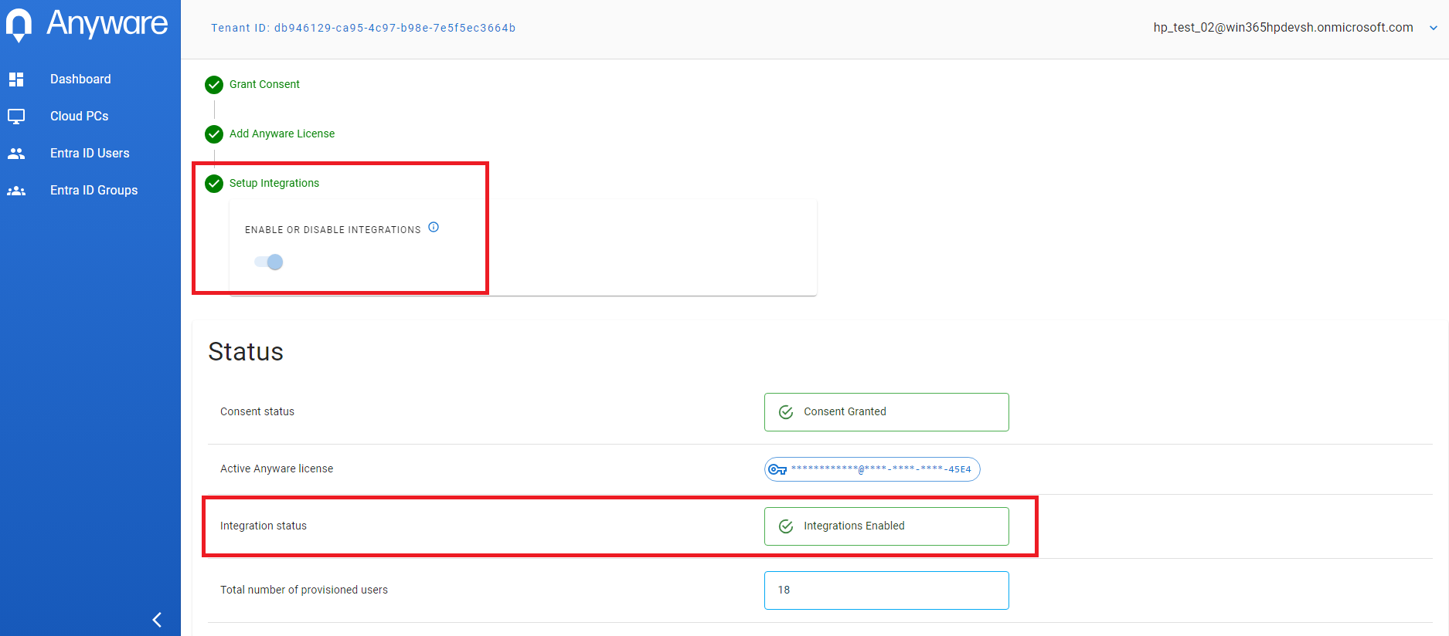
Task: Click the Consent Granted status box
Action: pyautogui.click(x=886, y=412)
